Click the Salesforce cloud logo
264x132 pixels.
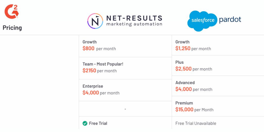point(203,21)
